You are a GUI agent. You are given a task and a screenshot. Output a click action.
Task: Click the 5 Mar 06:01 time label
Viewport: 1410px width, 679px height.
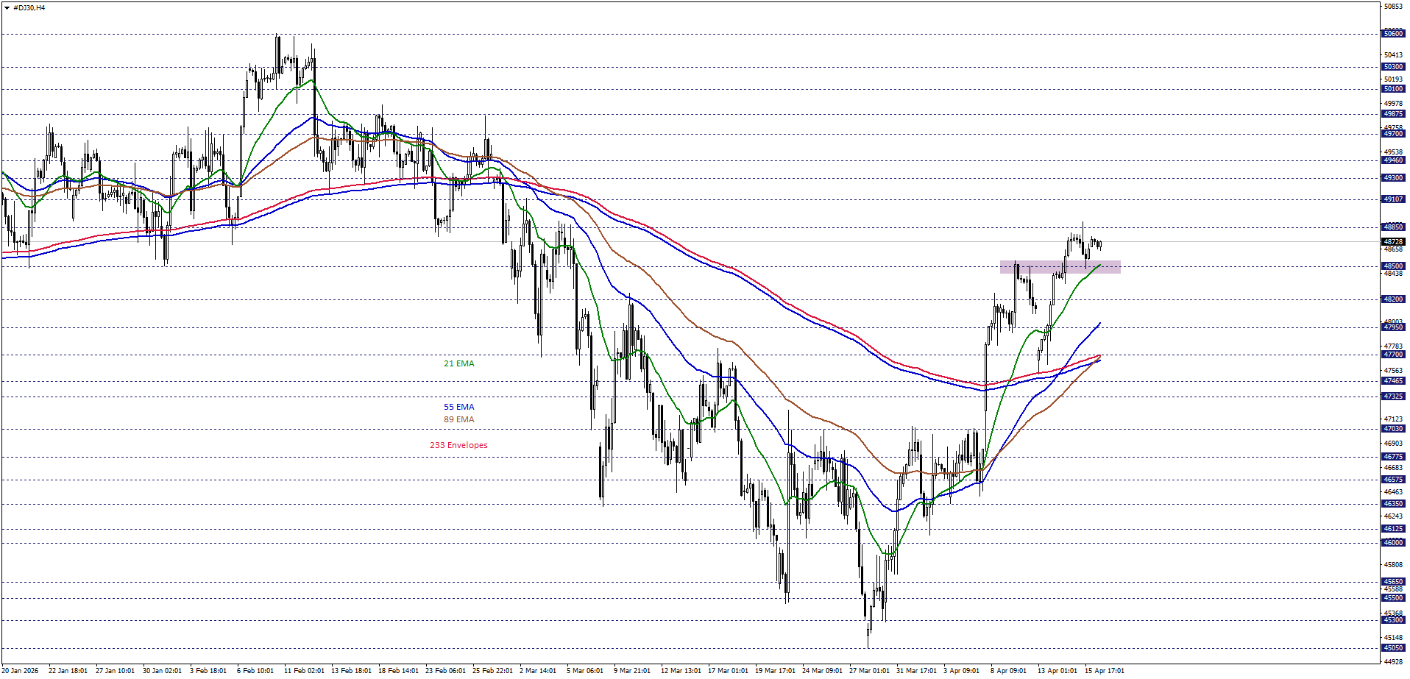[585, 670]
